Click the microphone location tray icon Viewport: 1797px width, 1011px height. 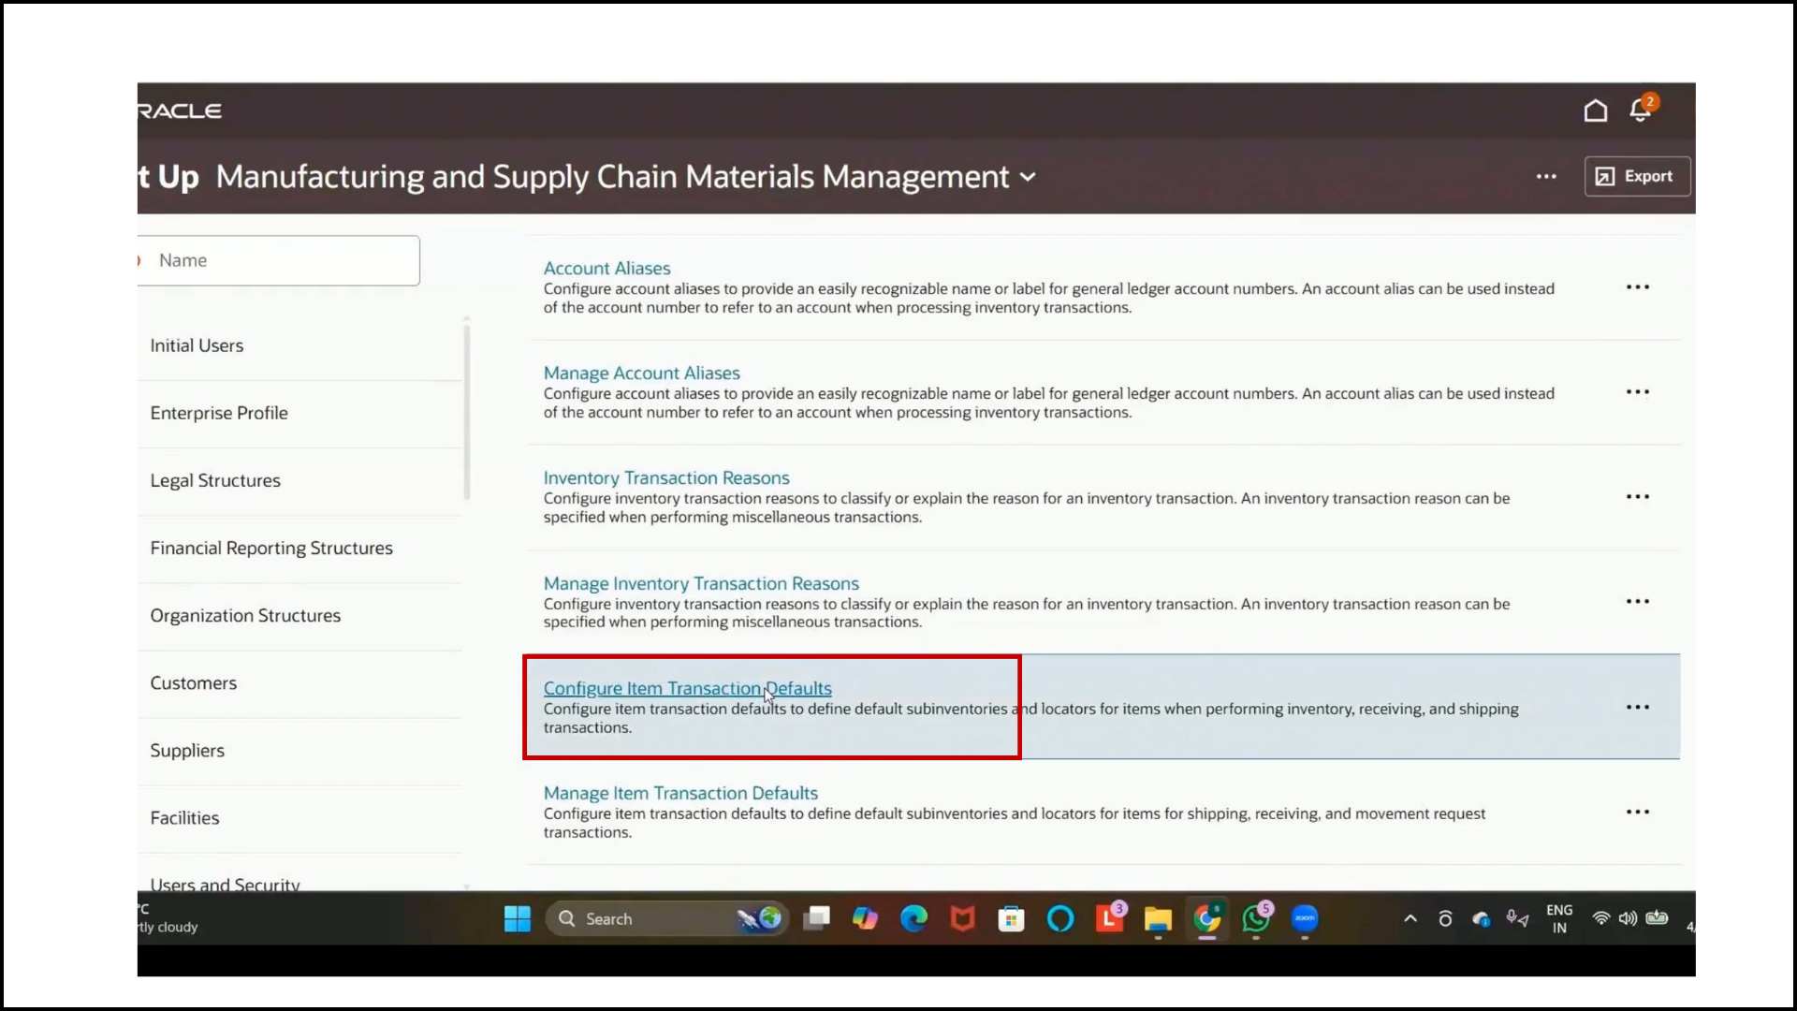(x=1517, y=918)
